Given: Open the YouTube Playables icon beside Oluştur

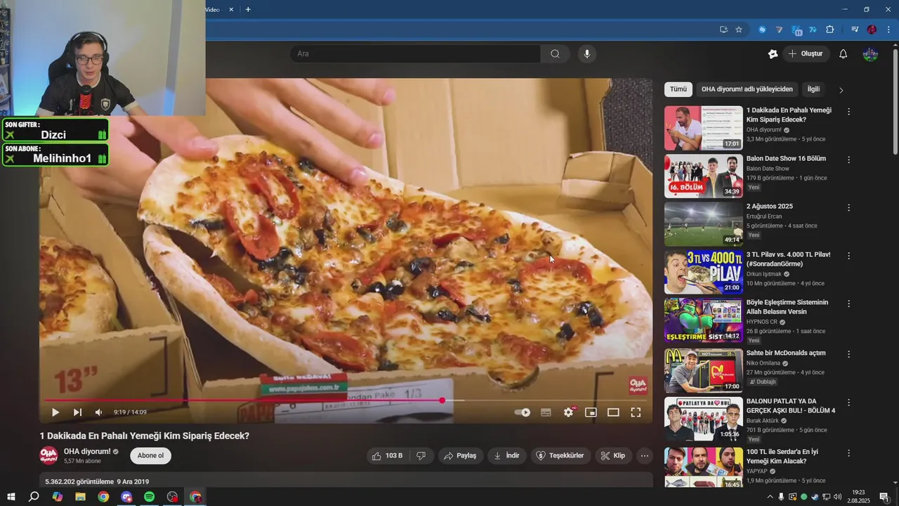Looking at the screenshot, I should tap(773, 53).
